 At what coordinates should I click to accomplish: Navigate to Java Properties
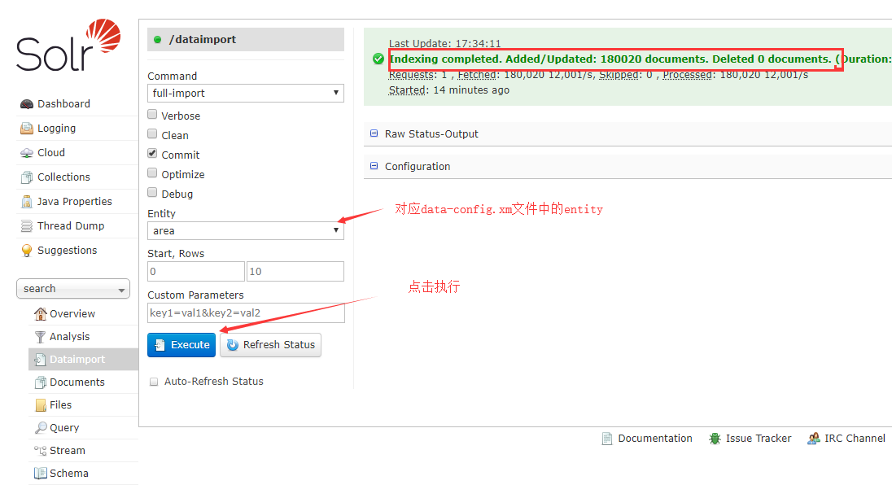(70, 201)
